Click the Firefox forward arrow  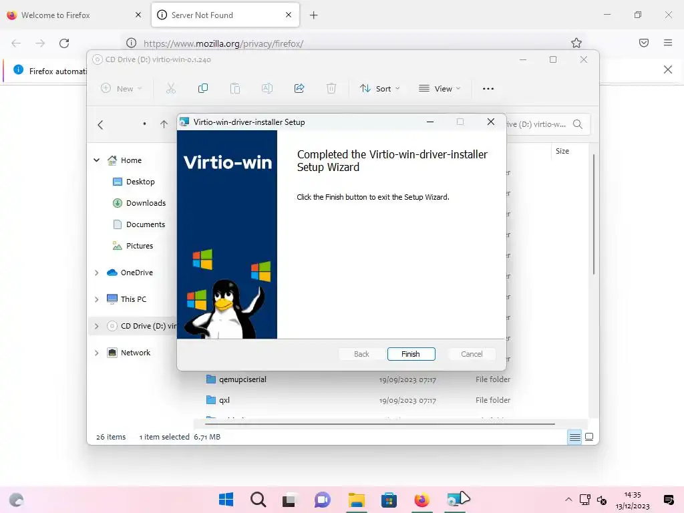pyautogui.click(x=40, y=43)
